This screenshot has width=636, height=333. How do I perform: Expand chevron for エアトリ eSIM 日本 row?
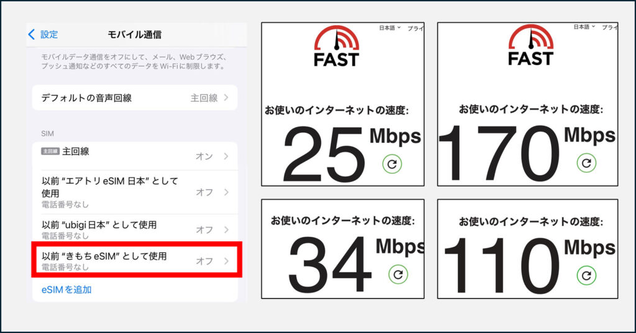pyautogui.click(x=226, y=192)
